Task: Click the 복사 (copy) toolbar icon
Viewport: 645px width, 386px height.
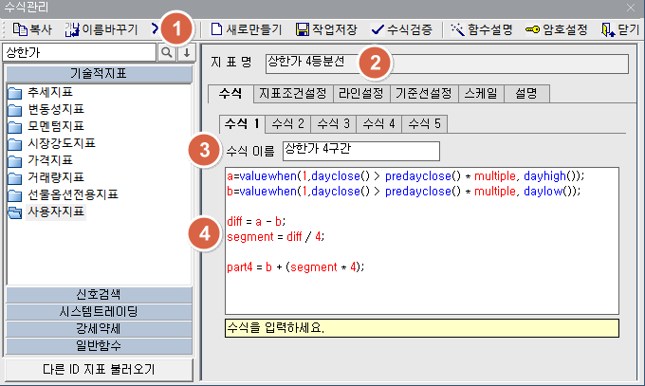Action: pos(20,29)
